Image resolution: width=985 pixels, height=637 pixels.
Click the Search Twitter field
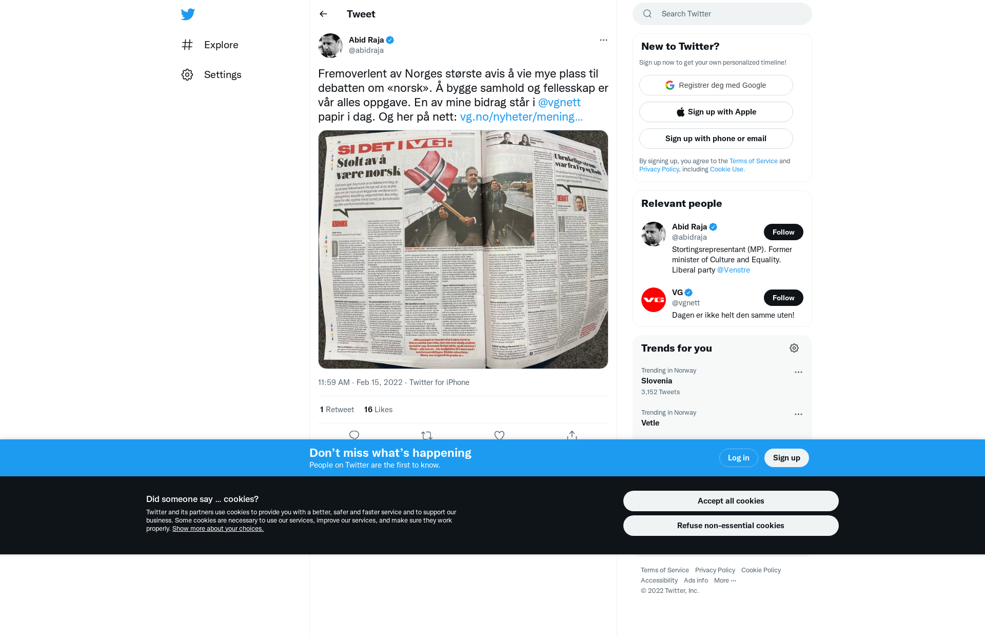click(722, 14)
